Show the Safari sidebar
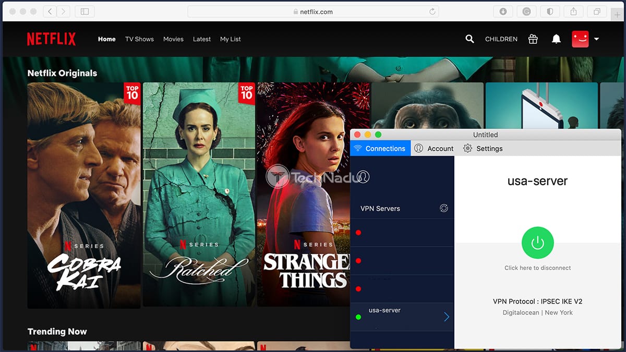626x352 pixels. coord(85,11)
